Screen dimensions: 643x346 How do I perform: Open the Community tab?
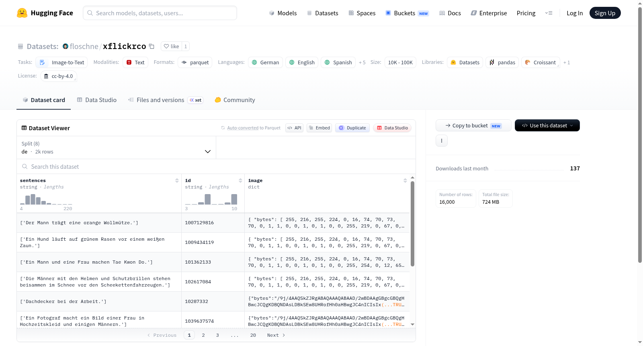(235, 100)
